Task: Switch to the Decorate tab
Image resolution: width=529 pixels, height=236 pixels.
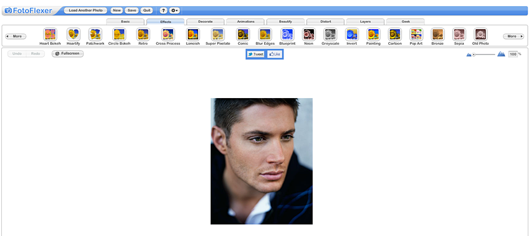Action: [205, 22]
